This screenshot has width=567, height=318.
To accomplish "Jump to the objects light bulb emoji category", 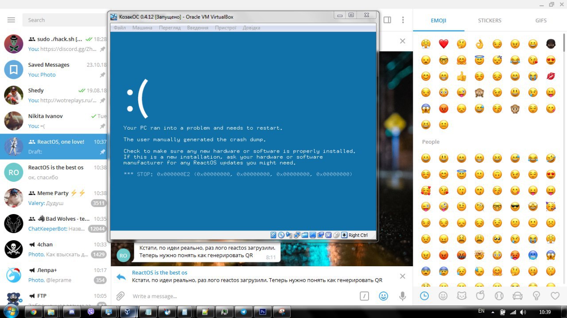I will pyautogui.click(x=536, y=296).
